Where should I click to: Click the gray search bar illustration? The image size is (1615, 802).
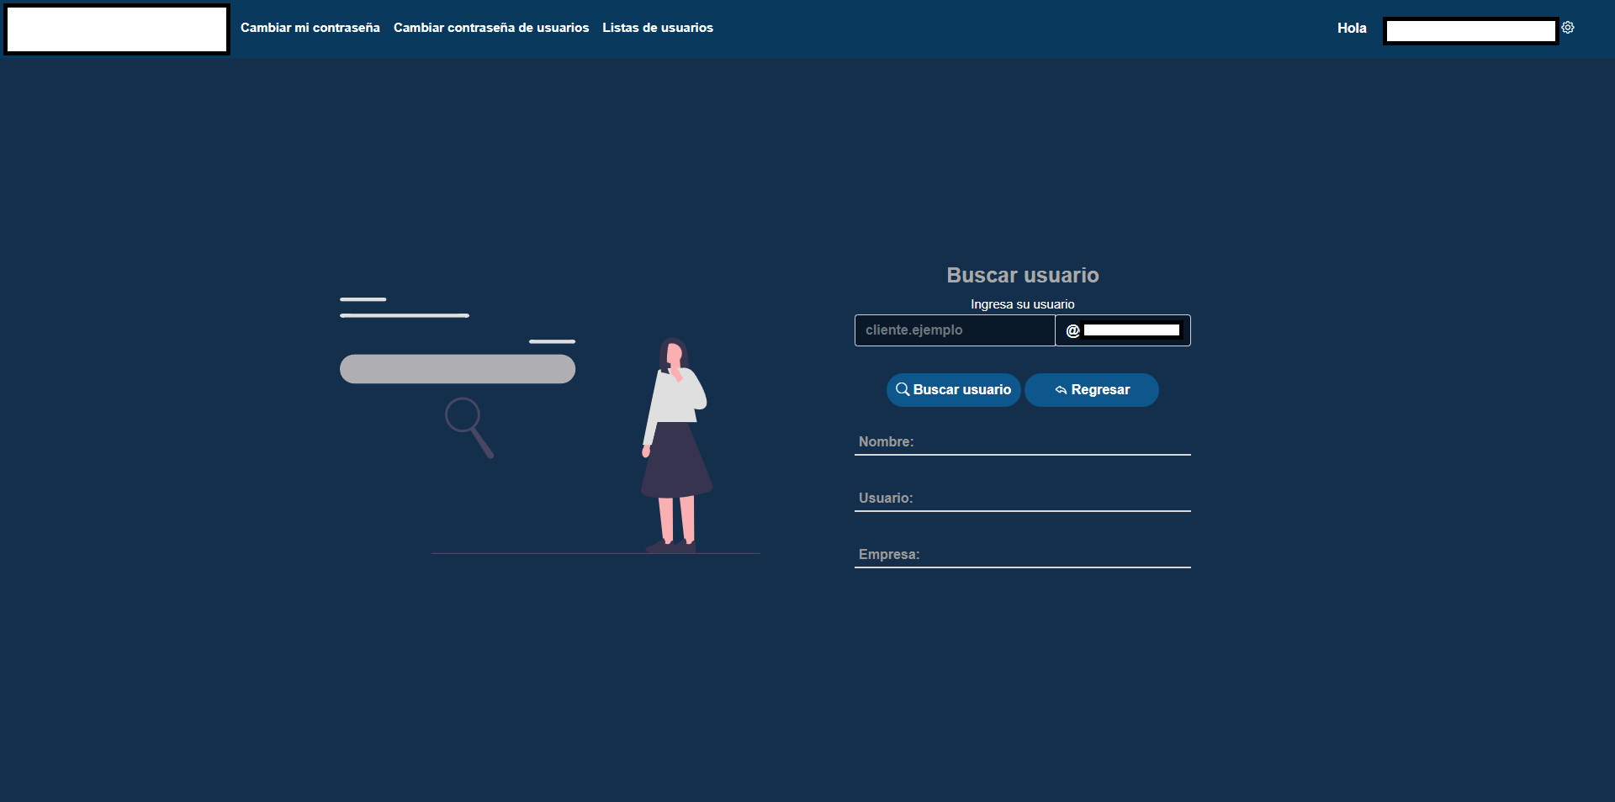pos(457,369)
